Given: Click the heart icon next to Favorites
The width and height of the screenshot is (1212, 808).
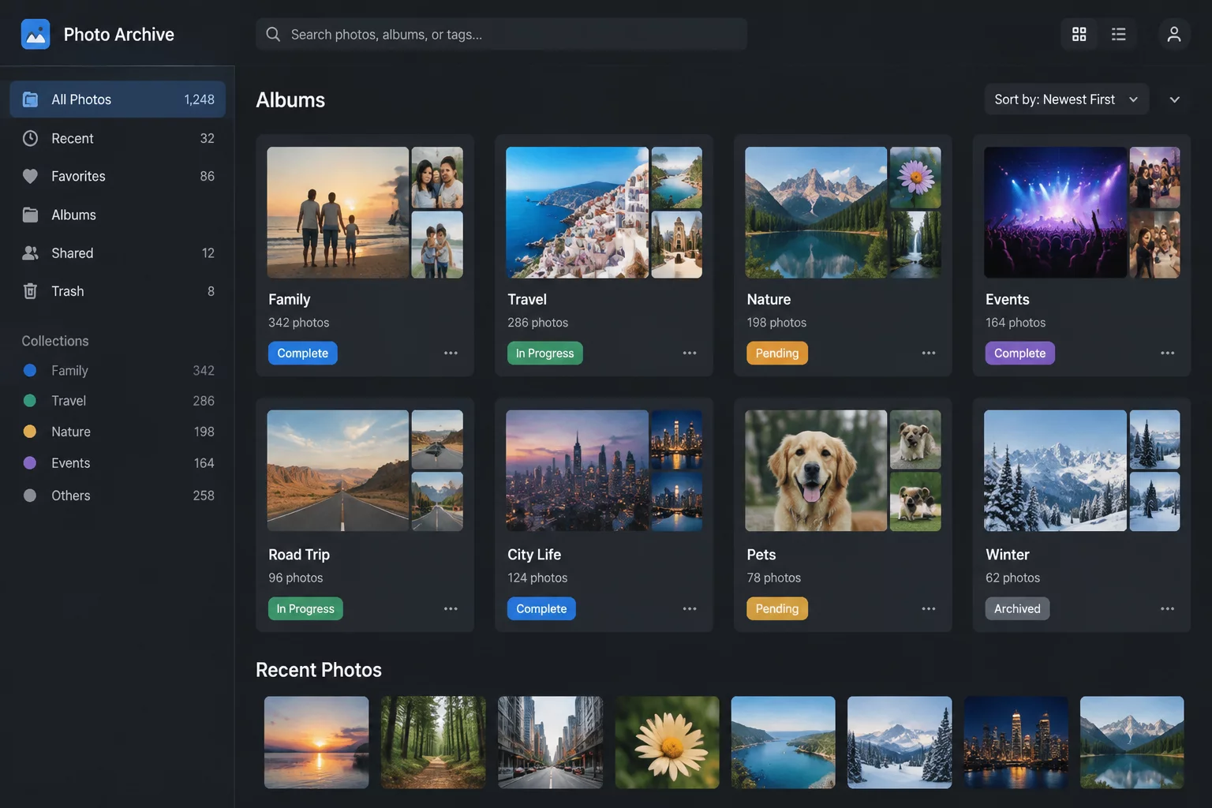Looking at the screenshot, I should click(30, 176).
